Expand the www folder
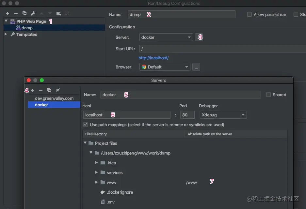The width and height of the screenshot is (306, 209). [96, 182]
